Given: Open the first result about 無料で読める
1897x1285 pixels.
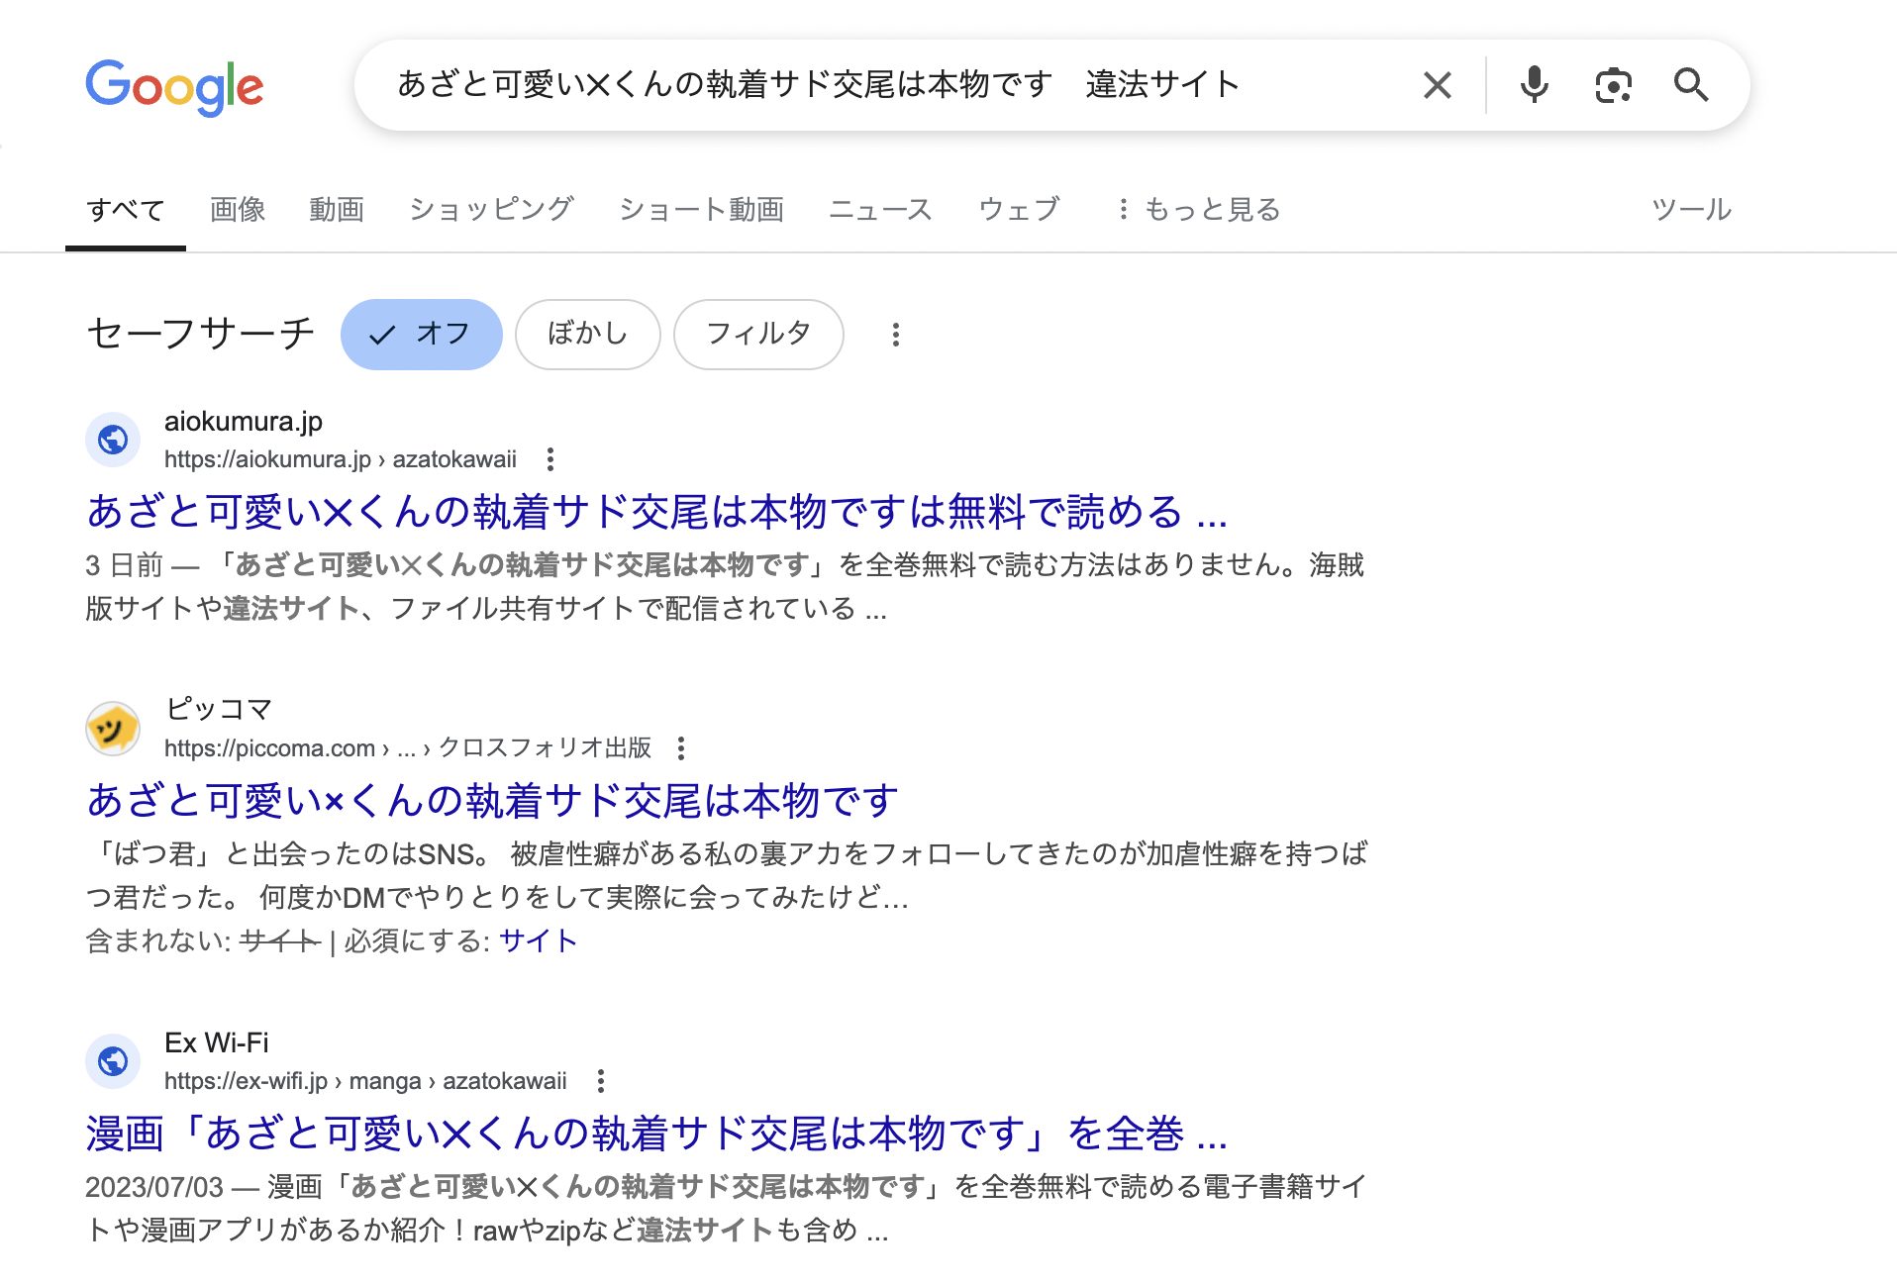Looking at the screenshot, I should click(655, 513).
